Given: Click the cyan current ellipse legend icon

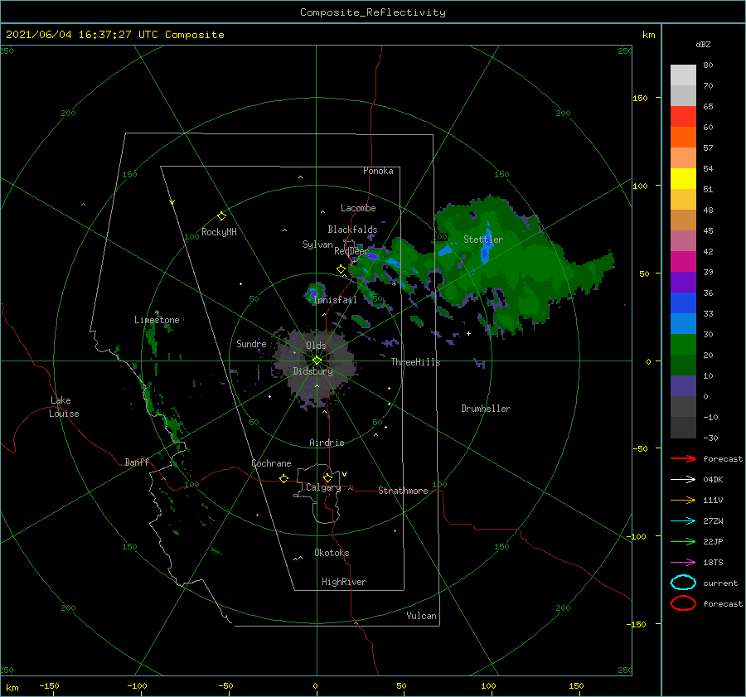Looking at the screenshot, I should pyautogui.click(x=683, y=583).
